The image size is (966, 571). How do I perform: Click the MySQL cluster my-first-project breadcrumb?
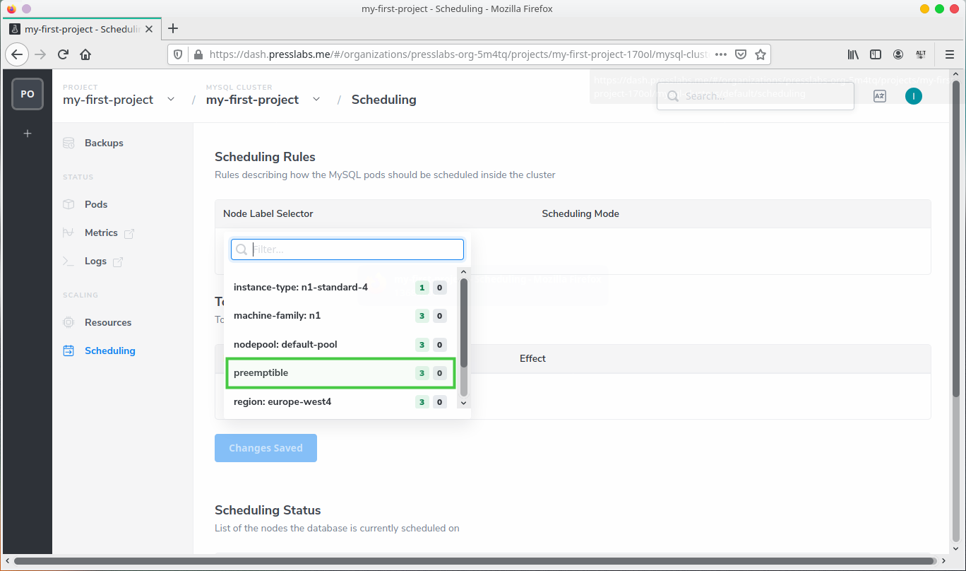252,100
